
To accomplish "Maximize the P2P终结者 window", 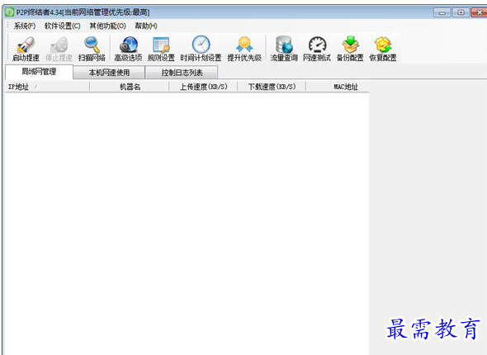I will pos(461,12).
